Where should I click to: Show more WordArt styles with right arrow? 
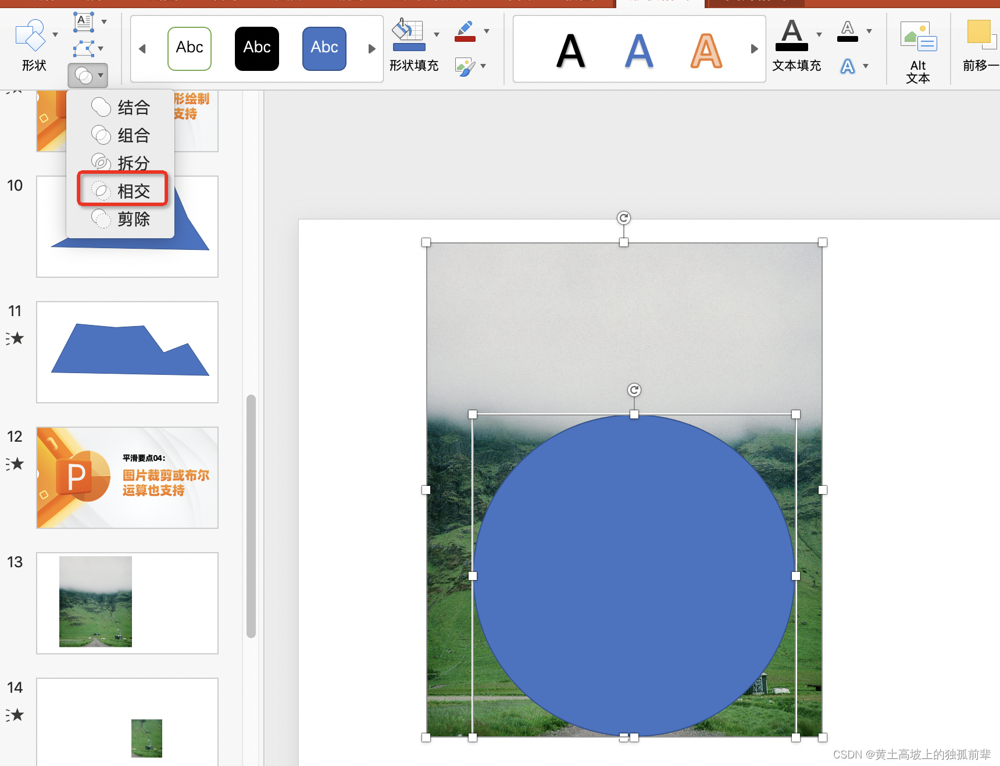754,49
